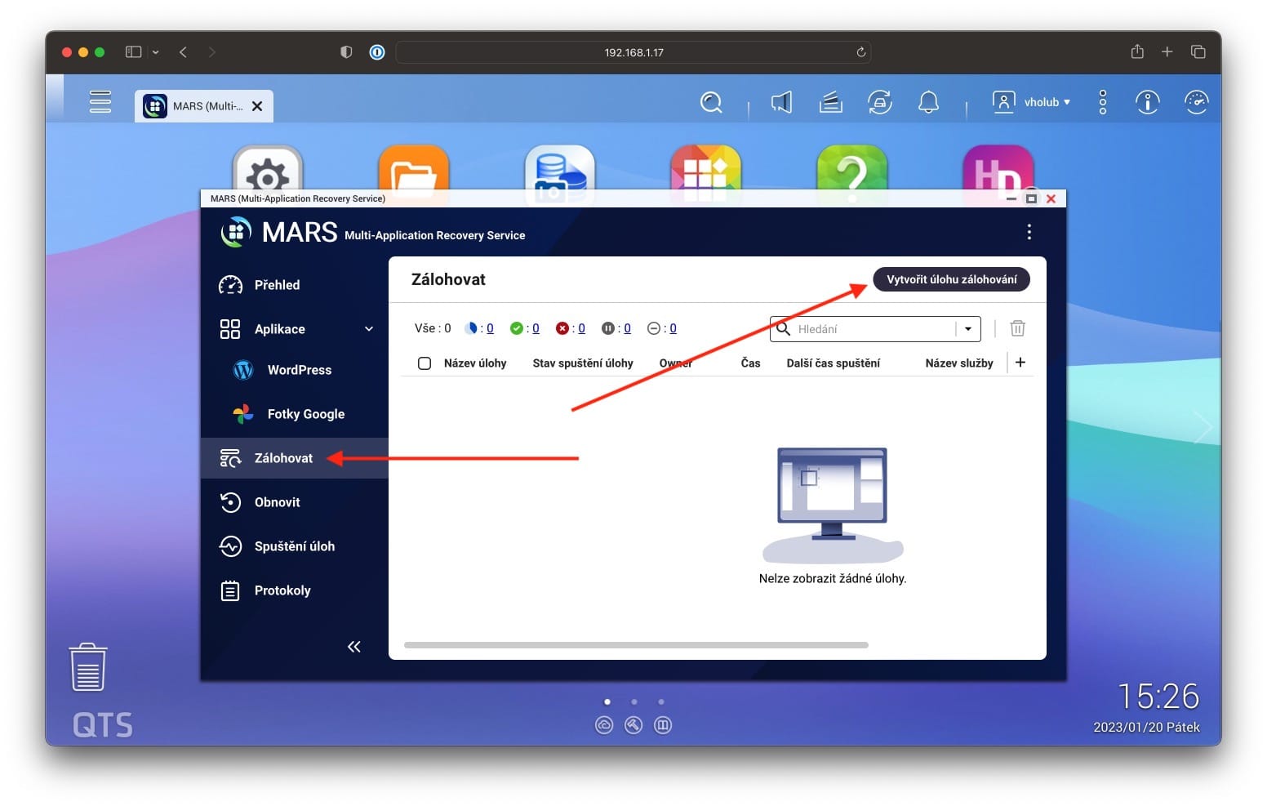
Task: Click Safari share icon
Action: click(x=1137, y=51)
